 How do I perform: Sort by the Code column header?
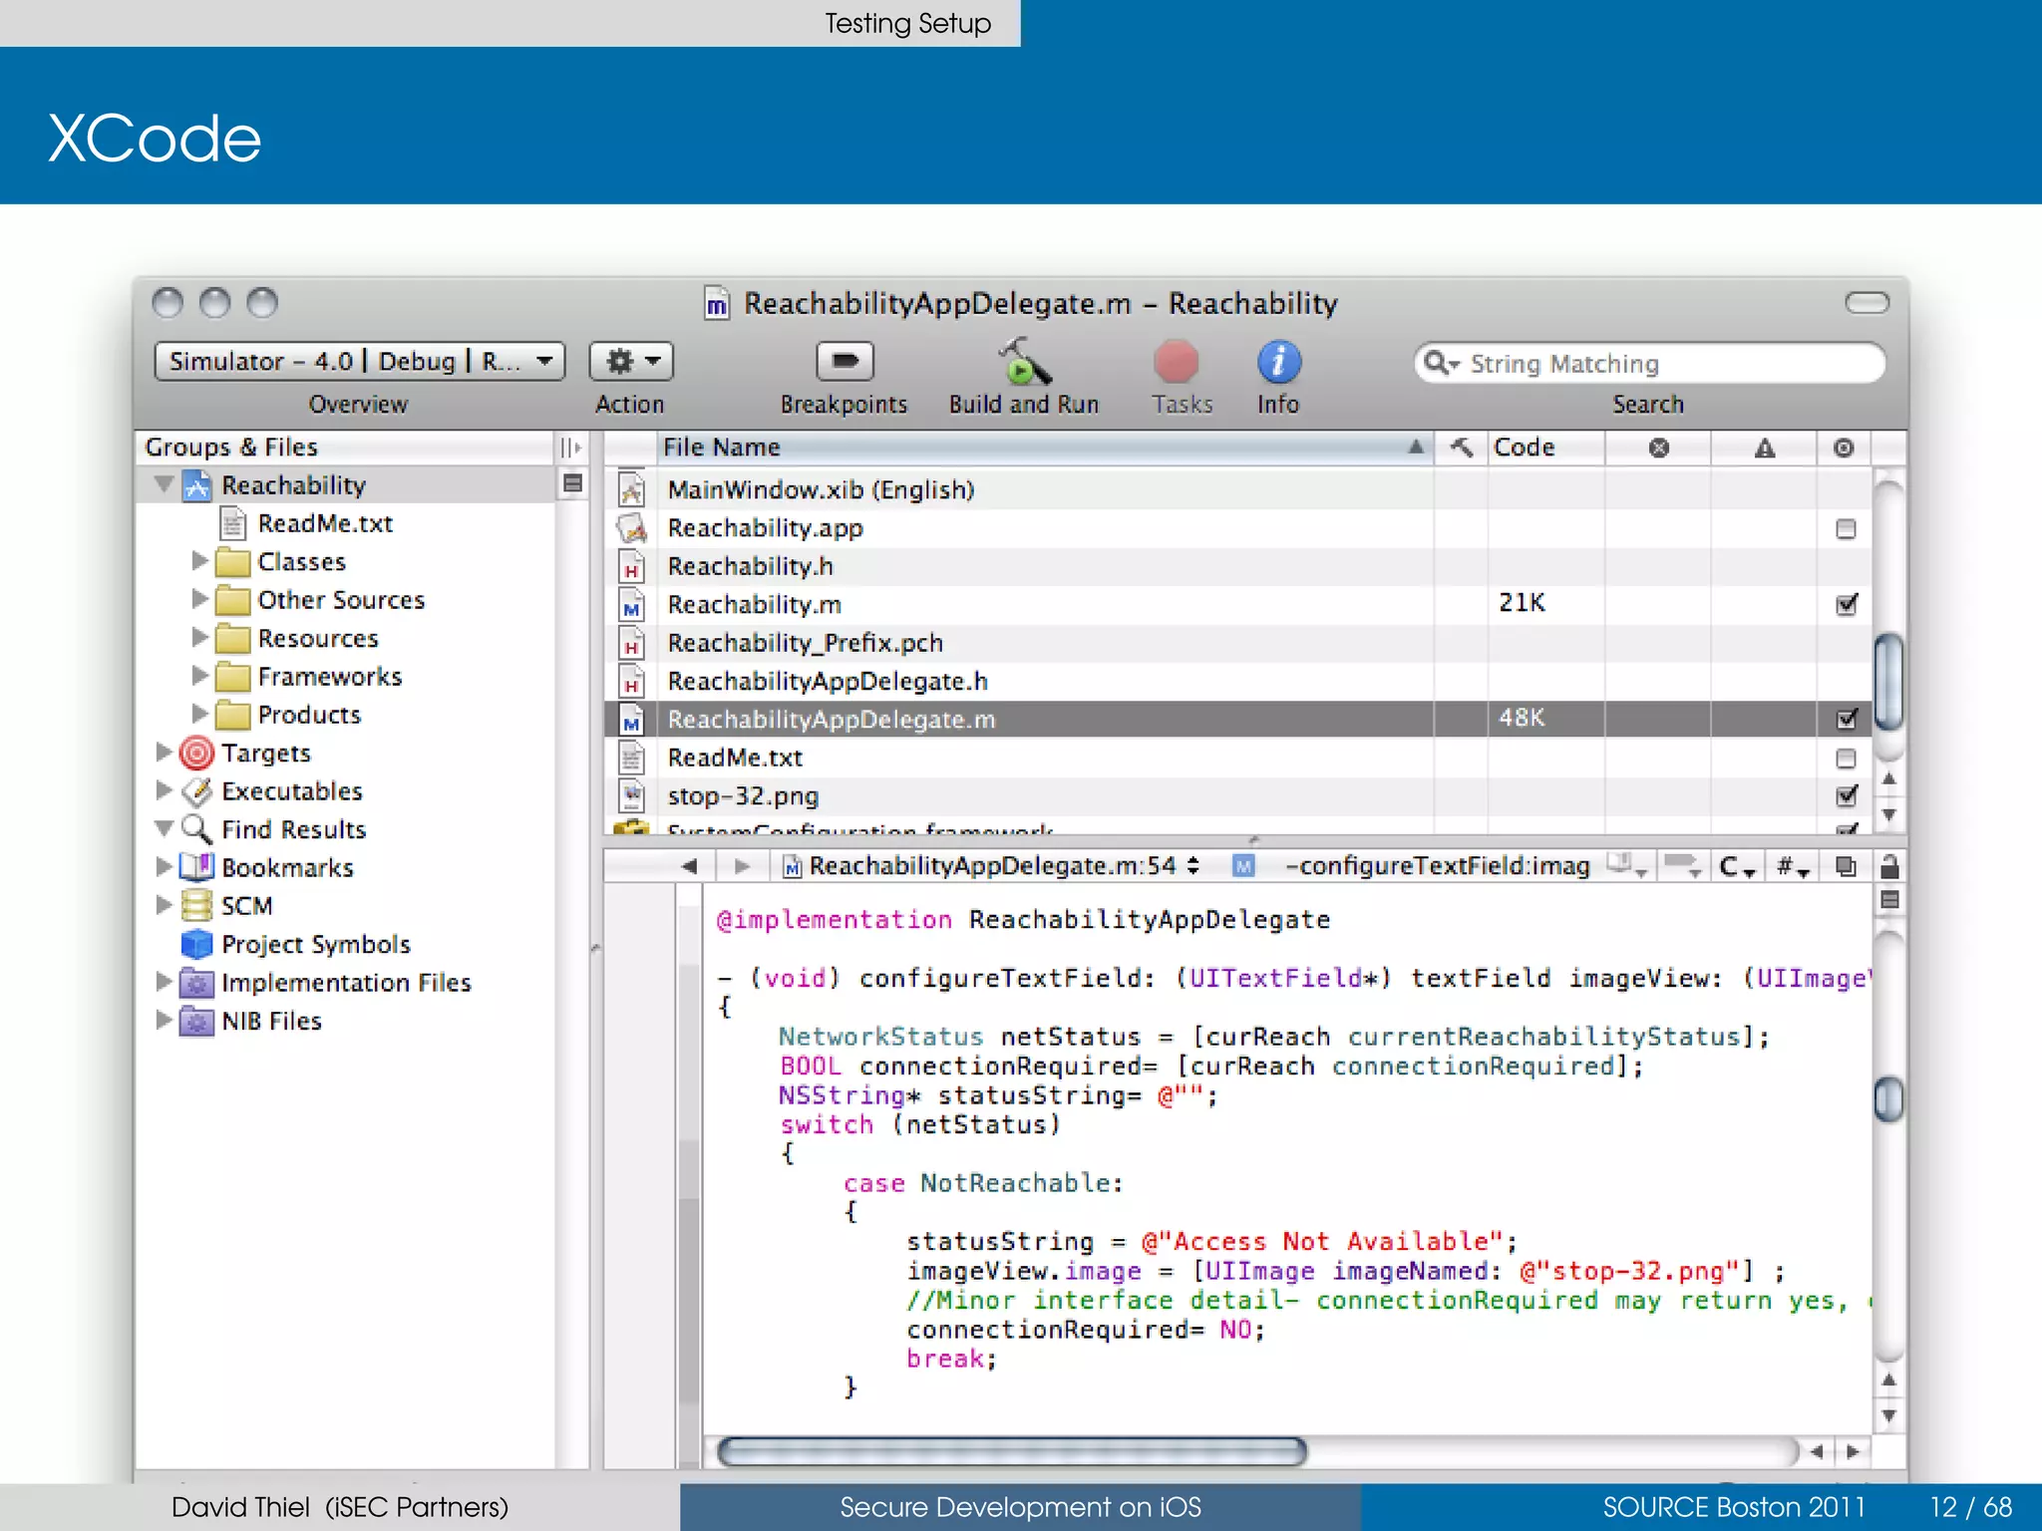click(1545, 448)
